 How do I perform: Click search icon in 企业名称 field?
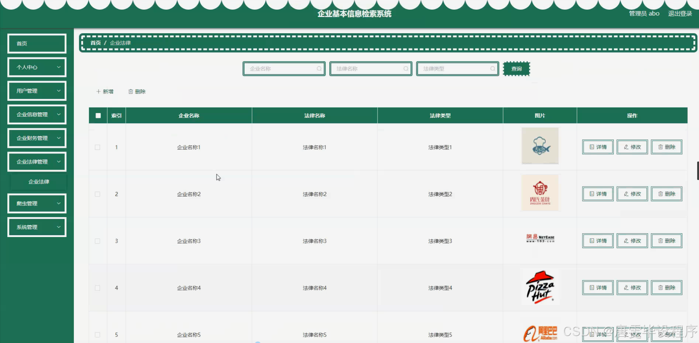click(x=319, y=69)
